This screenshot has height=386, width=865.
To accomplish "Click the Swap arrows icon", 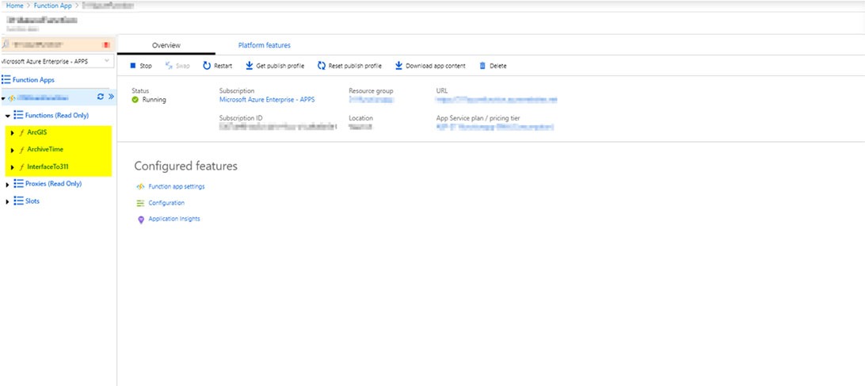I will pyautogui.click(x=170, y=66).
